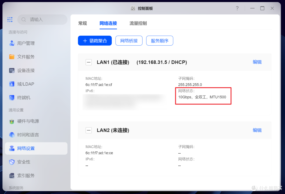
Task: Go to 用户管理 in sidebar
Action: click(36, 43)
